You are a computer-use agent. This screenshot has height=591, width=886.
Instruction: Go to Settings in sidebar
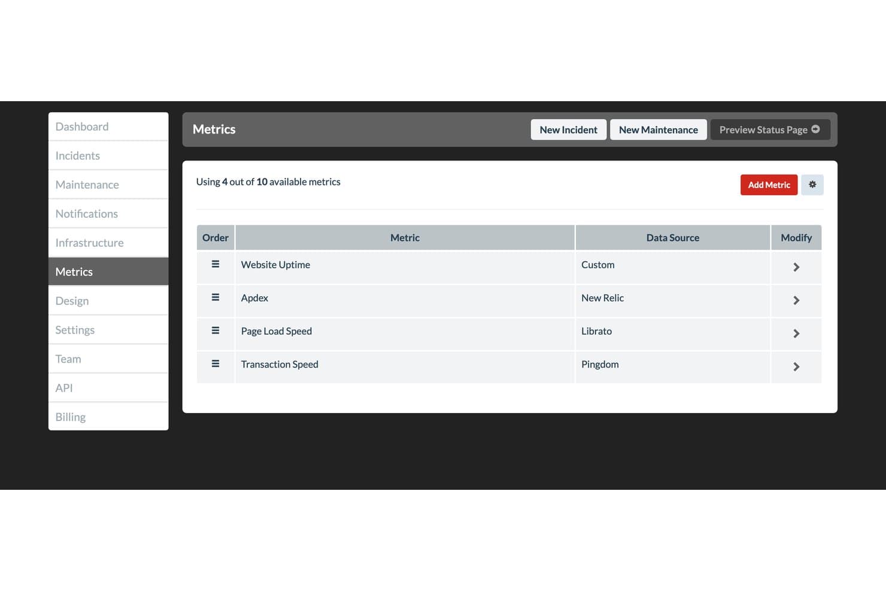(x=108, y=330)
